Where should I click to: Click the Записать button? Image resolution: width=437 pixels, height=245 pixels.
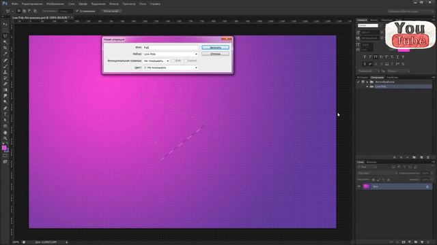click(x=216, y=48)
